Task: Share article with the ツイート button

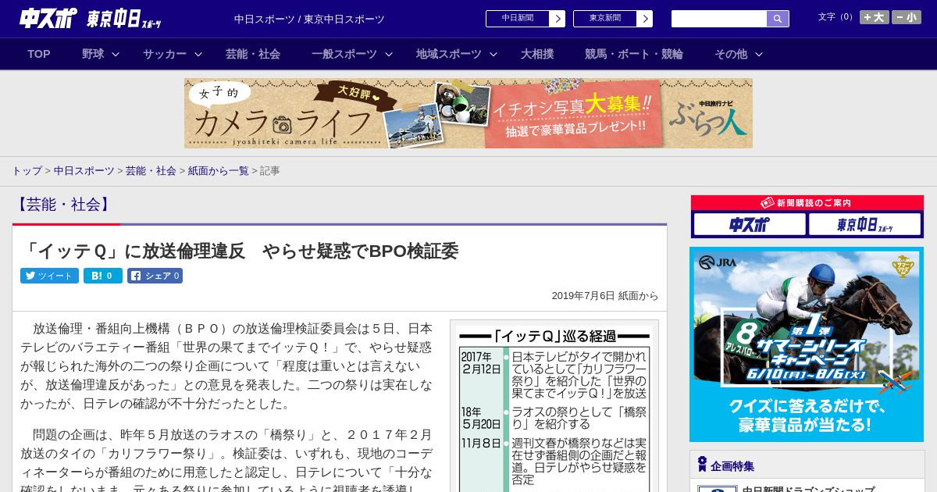Action: [x=49, y=276]
